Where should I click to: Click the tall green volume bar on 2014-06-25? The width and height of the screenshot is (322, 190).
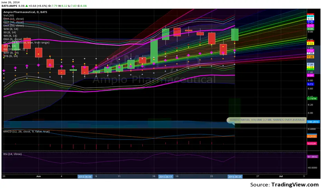pos(235,113)
